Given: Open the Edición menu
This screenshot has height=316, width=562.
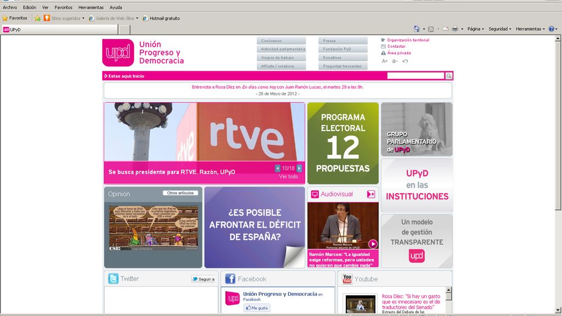Looking at the screenshot, I should pos(30,7).
